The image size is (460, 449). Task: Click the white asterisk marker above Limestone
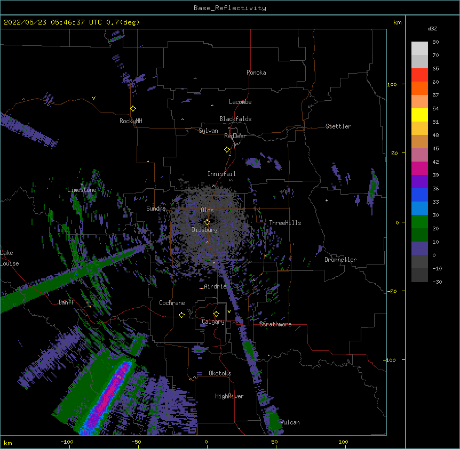pyautogui.click(x=82, y=185)
